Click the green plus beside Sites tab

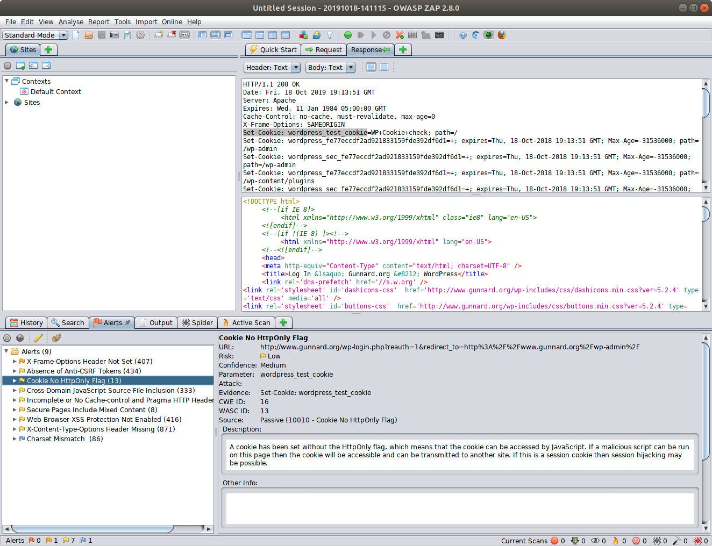coord(48,49)
